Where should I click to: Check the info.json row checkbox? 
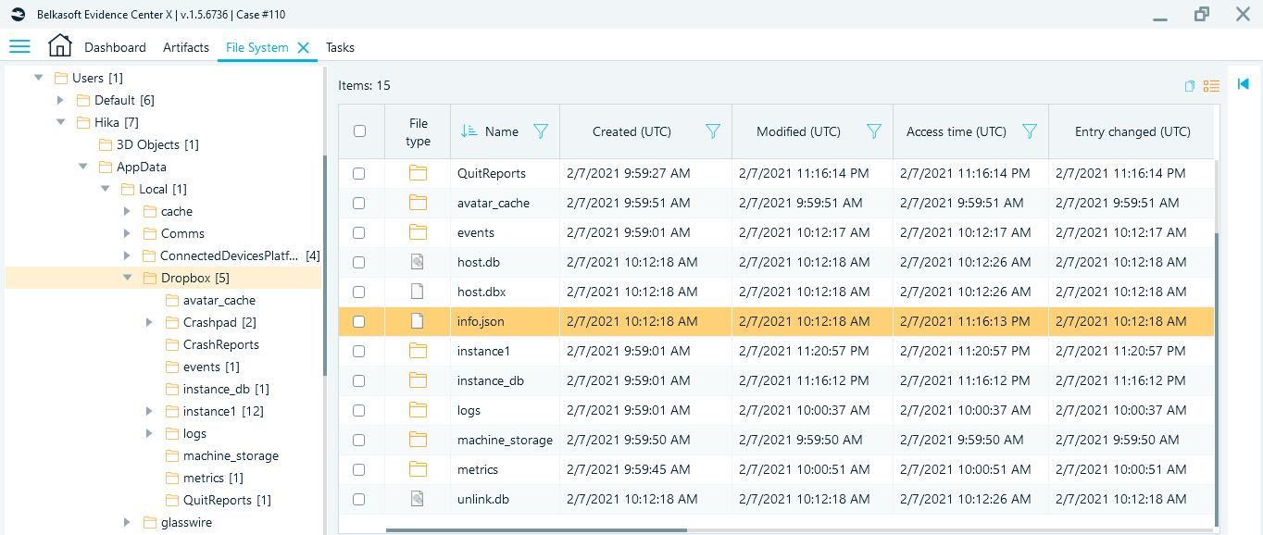click(x=359, y=321)
